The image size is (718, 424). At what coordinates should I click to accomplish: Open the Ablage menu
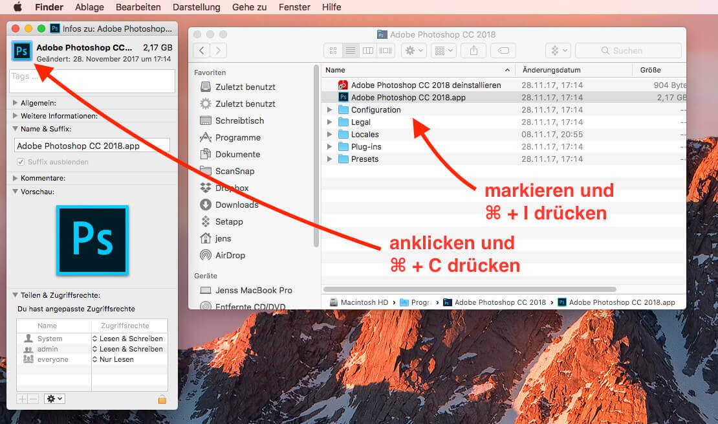point(89,7)
